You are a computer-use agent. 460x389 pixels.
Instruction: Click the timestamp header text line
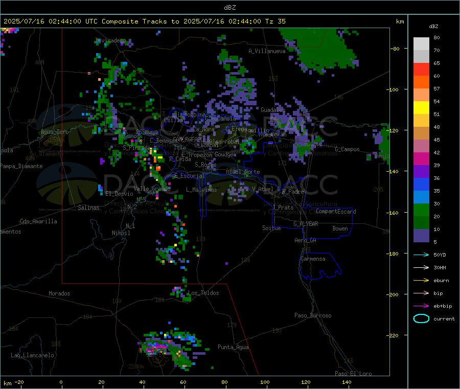click(x=144, y=21)
